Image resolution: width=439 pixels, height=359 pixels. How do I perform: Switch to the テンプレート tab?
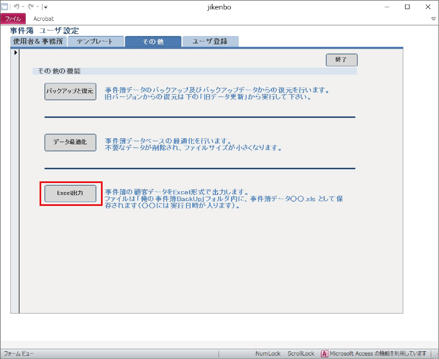(x=95, y=41)
